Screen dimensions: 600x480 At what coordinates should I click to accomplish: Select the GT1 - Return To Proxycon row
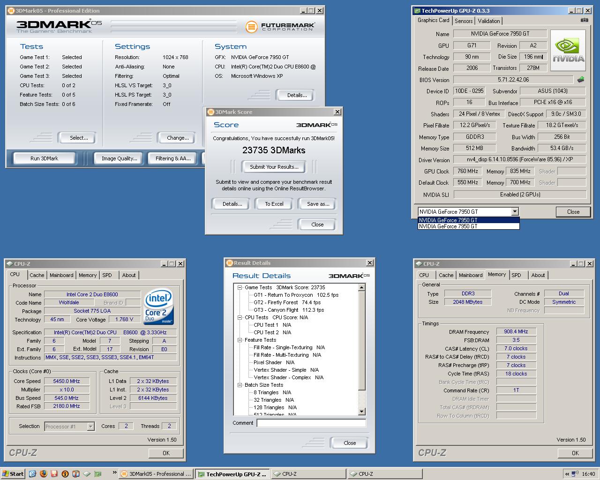(296, 295)
